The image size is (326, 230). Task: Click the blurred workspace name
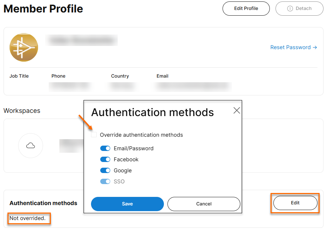click(x=71, y=145)
